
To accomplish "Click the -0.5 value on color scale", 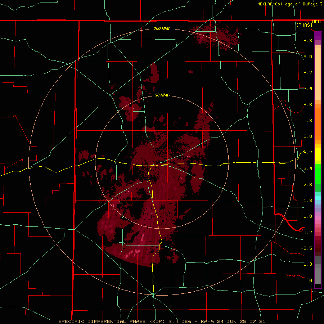I will pyautogui.click(x=306, y=248).
